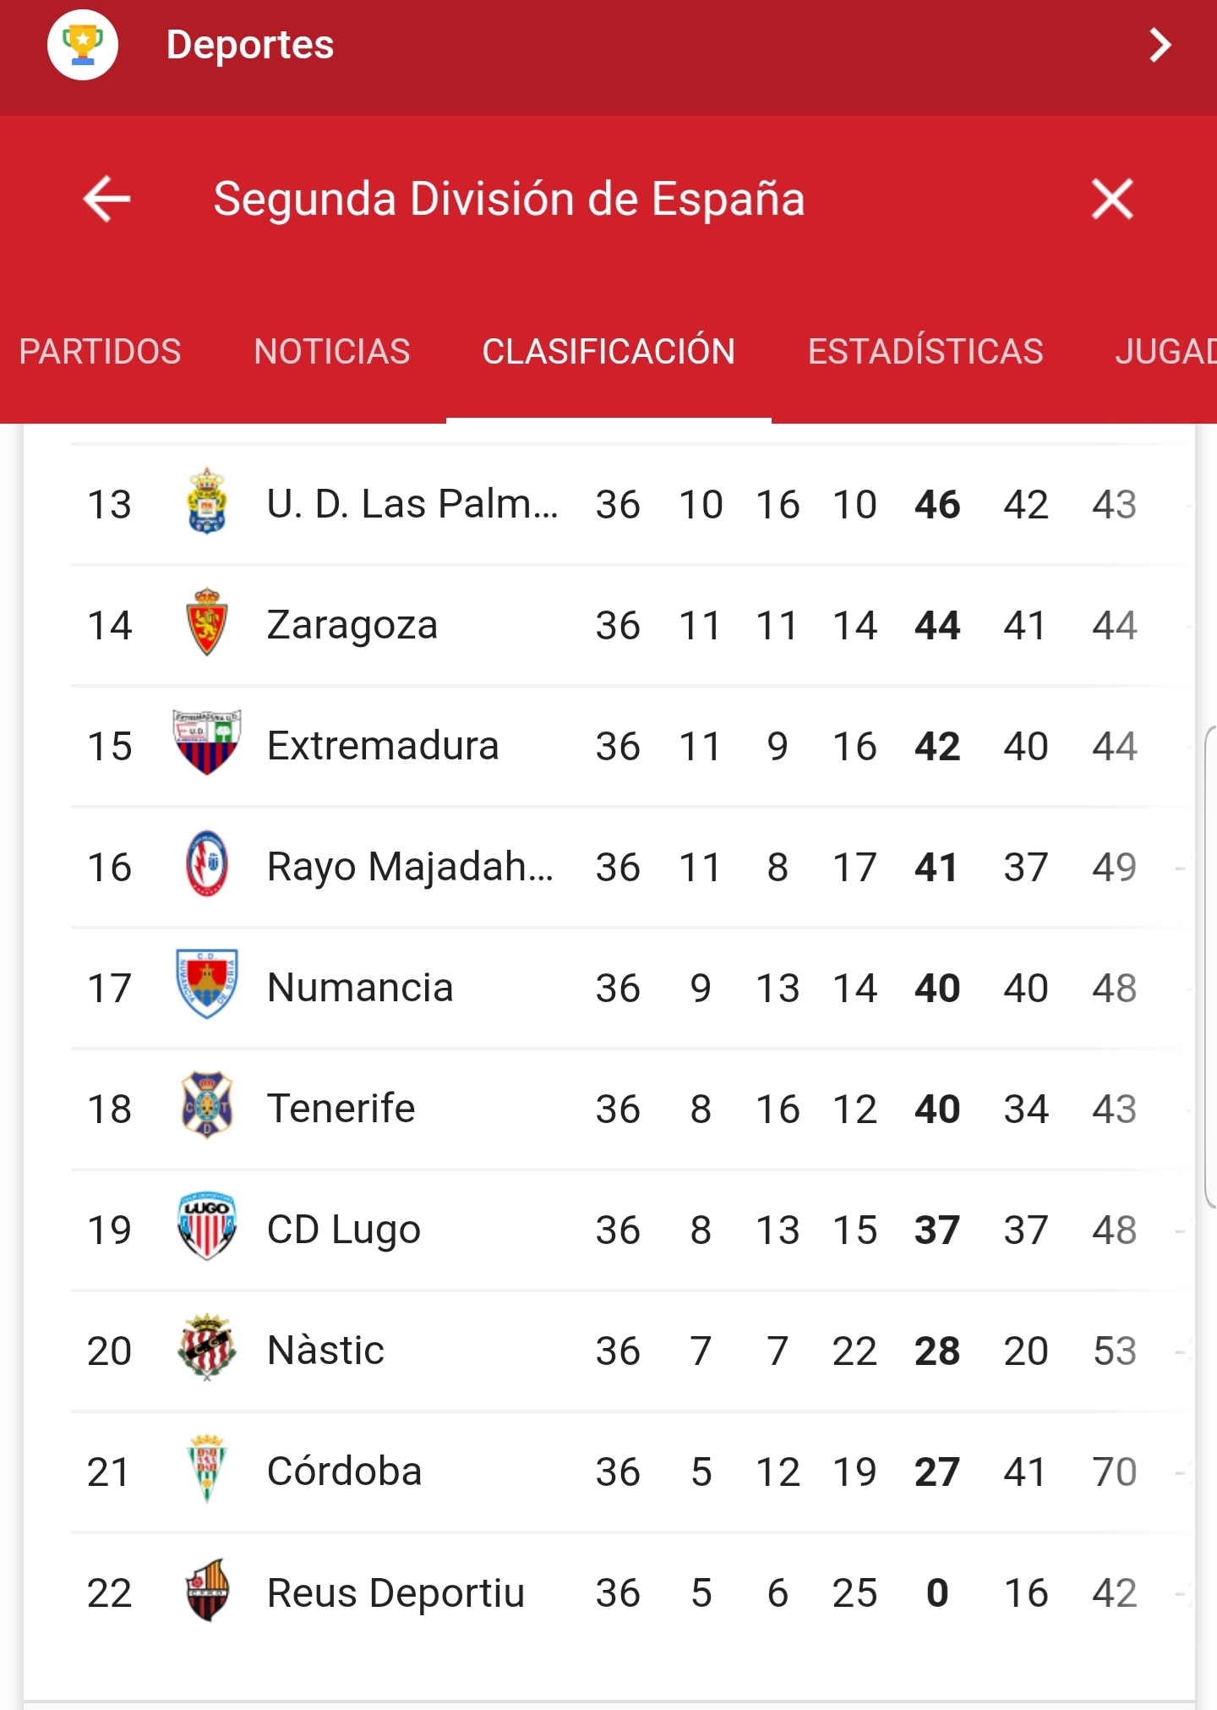Open the Extremadura team badge
Screen dimensions: 1217x1710
coord(207,743)
